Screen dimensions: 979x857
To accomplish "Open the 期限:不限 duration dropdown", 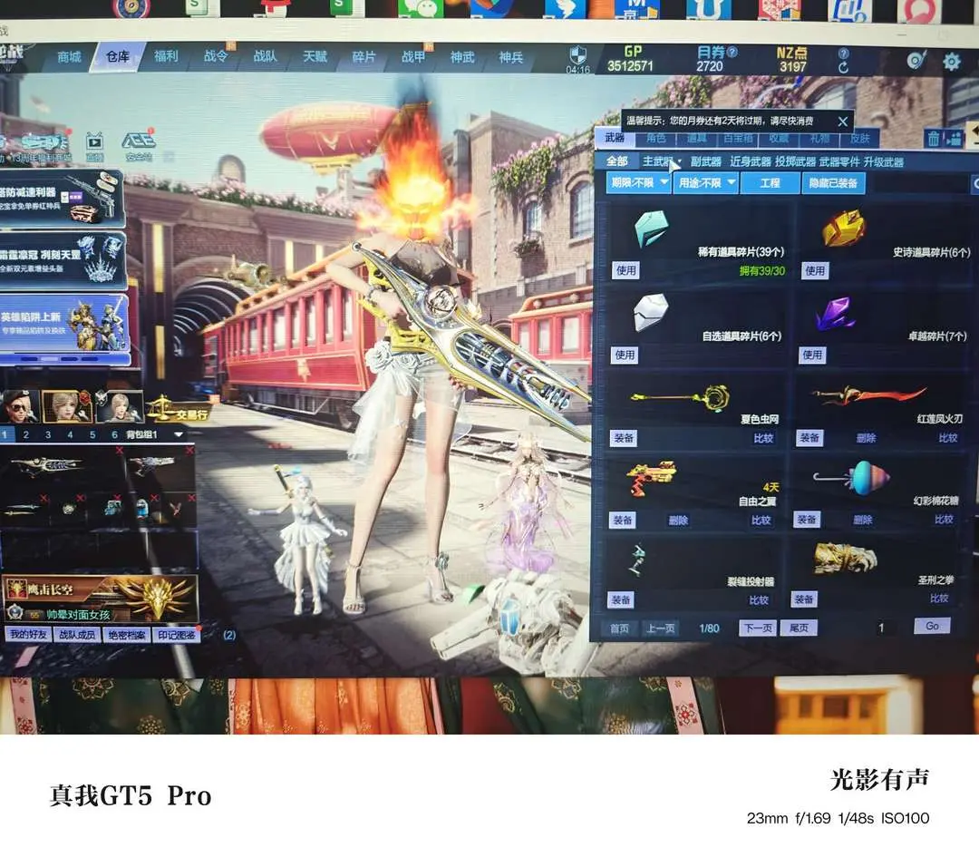I will tap(639, 183).
